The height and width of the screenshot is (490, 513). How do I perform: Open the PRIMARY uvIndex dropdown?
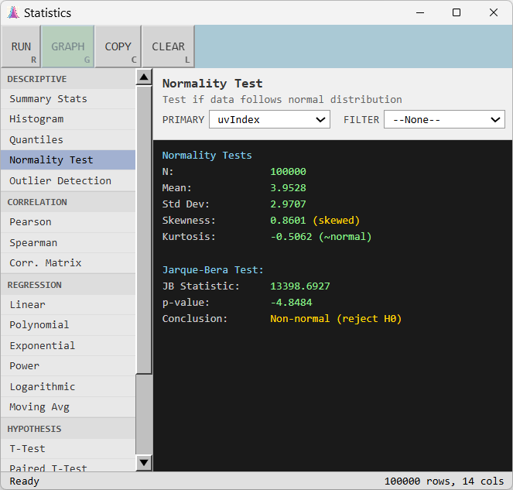[269, 120]
